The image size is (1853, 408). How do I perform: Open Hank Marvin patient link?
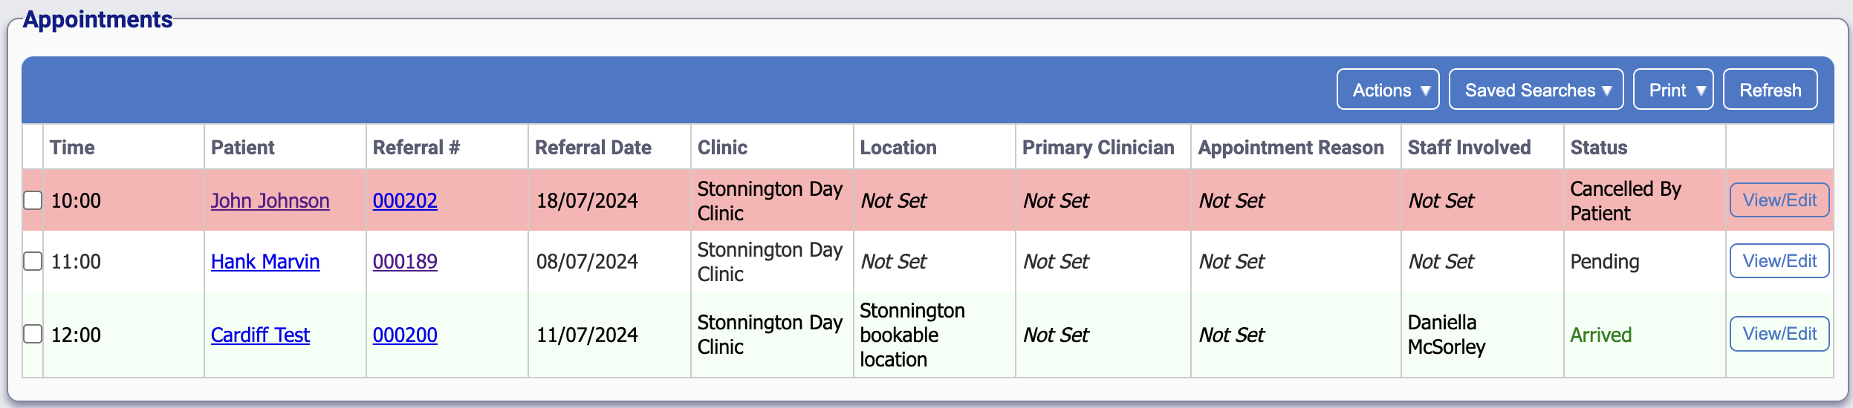coord(265,262)
